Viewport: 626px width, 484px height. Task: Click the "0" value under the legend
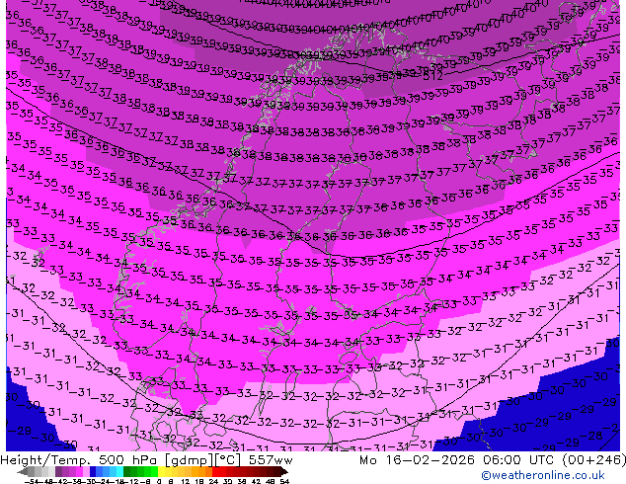pos(159,481)
